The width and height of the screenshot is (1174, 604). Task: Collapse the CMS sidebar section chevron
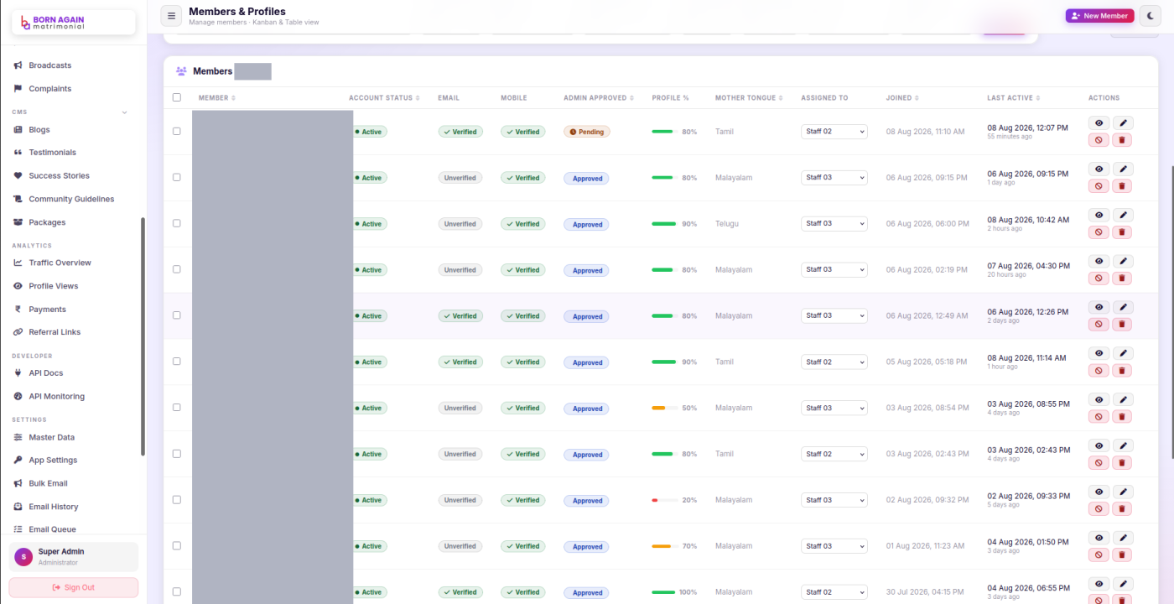click(x=125, y=112)
